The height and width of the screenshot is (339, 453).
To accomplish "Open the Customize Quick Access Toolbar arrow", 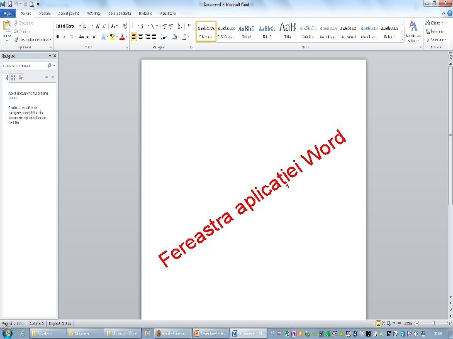I will [x=38, y=4].
